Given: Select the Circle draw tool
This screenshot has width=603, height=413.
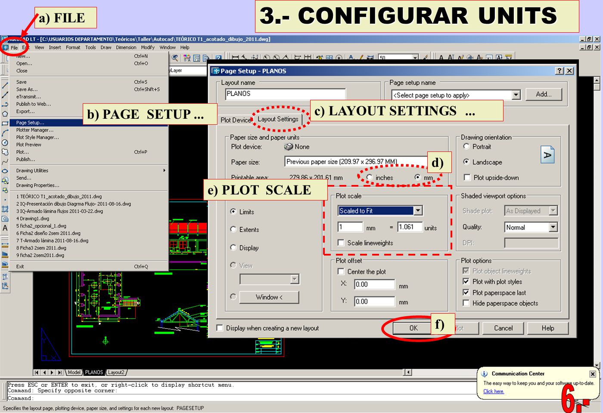Looking at the screenshot, I should click(5, 142).
